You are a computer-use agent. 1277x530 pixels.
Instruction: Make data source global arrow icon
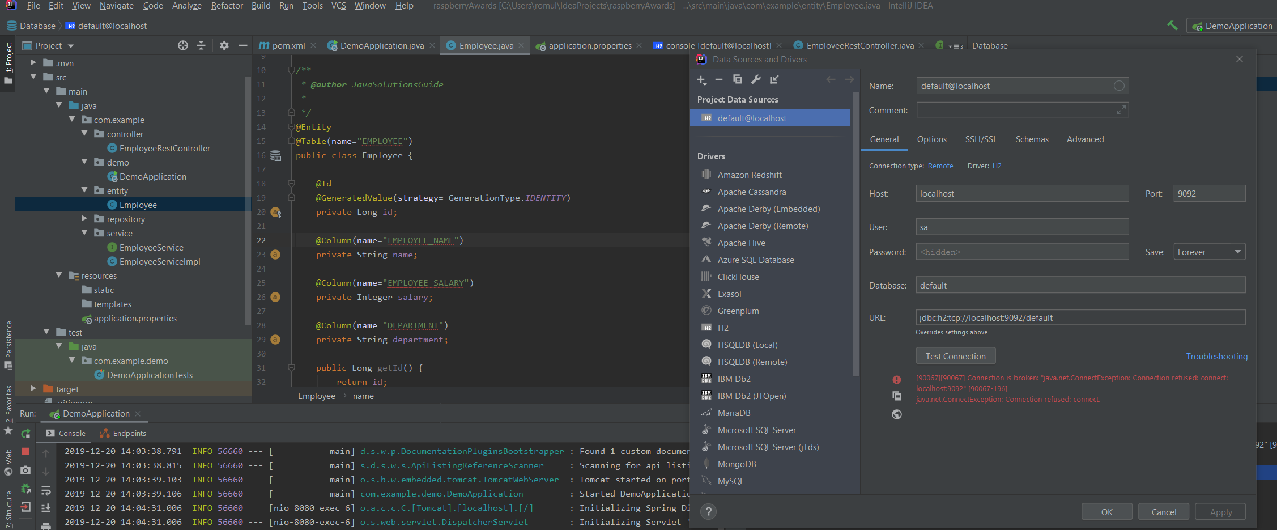click(x=774, y=79)
